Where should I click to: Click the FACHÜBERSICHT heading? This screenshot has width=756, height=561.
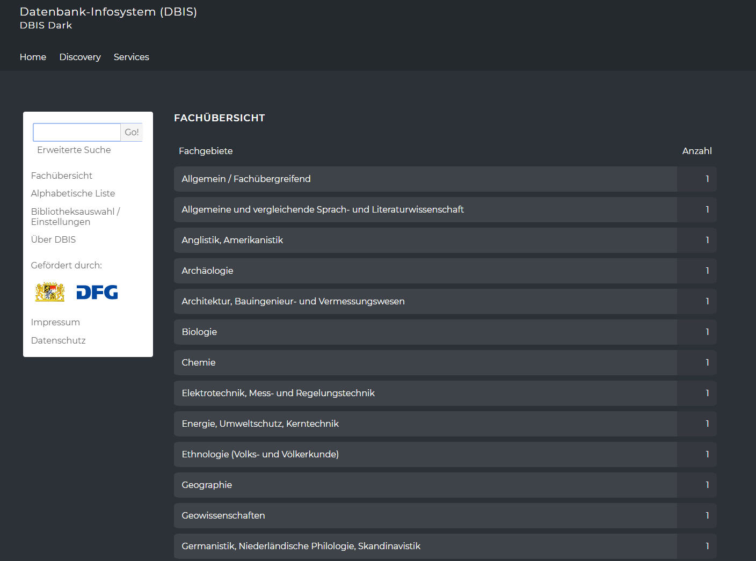click(220, 118)
